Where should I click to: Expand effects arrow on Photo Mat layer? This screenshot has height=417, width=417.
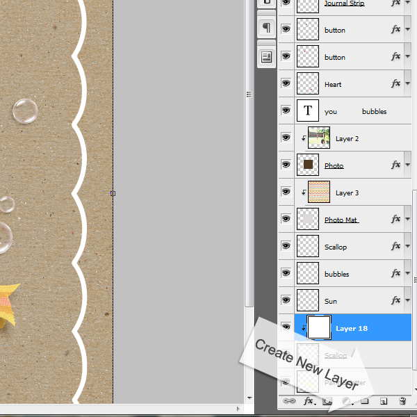click(408, 219)
